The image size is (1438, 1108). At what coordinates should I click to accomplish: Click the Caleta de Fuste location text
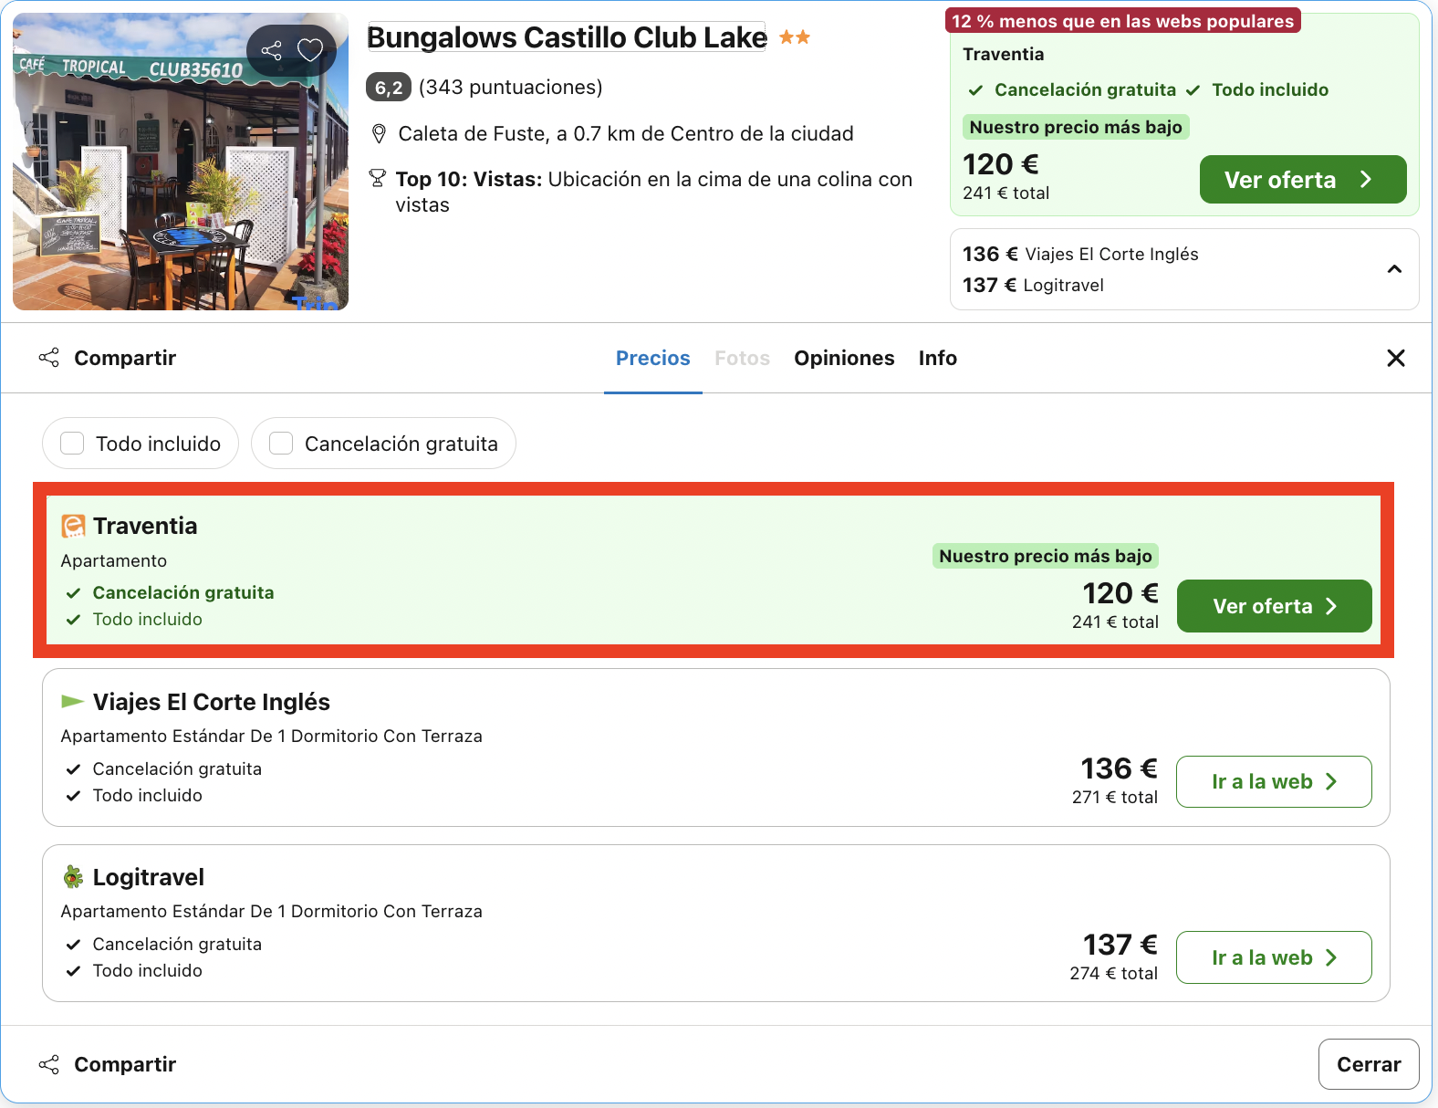click(x=626, y=134)
